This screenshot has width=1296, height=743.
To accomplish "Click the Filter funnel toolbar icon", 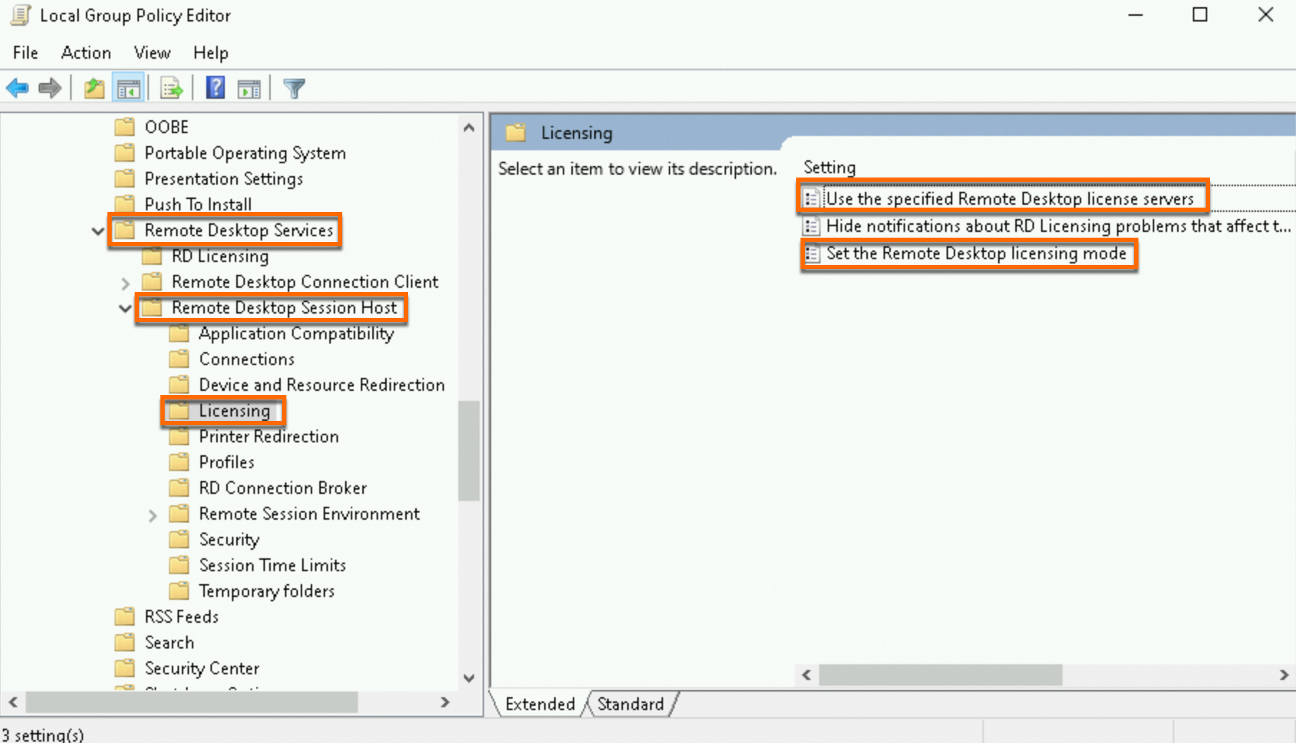I will 294,89.
